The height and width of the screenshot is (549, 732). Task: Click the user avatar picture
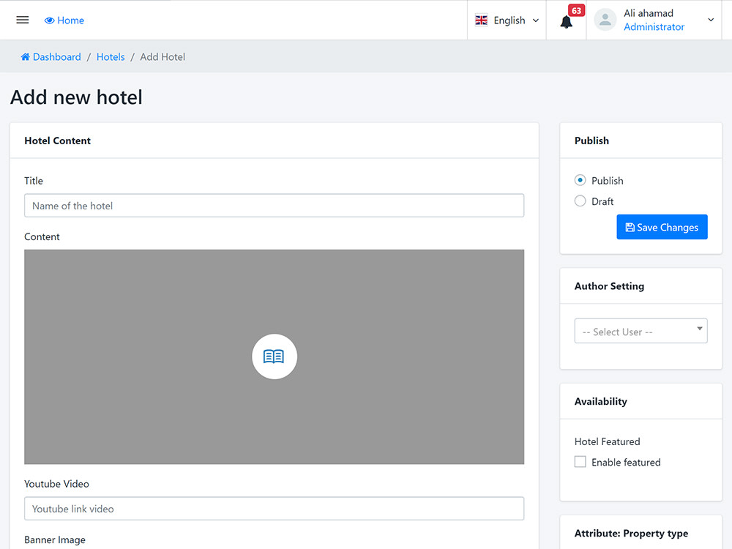(x=605, y=20)
